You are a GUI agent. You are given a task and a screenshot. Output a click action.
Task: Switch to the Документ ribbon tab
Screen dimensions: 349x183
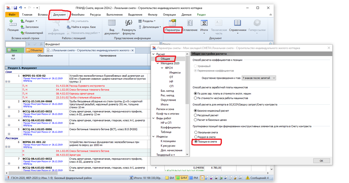click(59, 15)
